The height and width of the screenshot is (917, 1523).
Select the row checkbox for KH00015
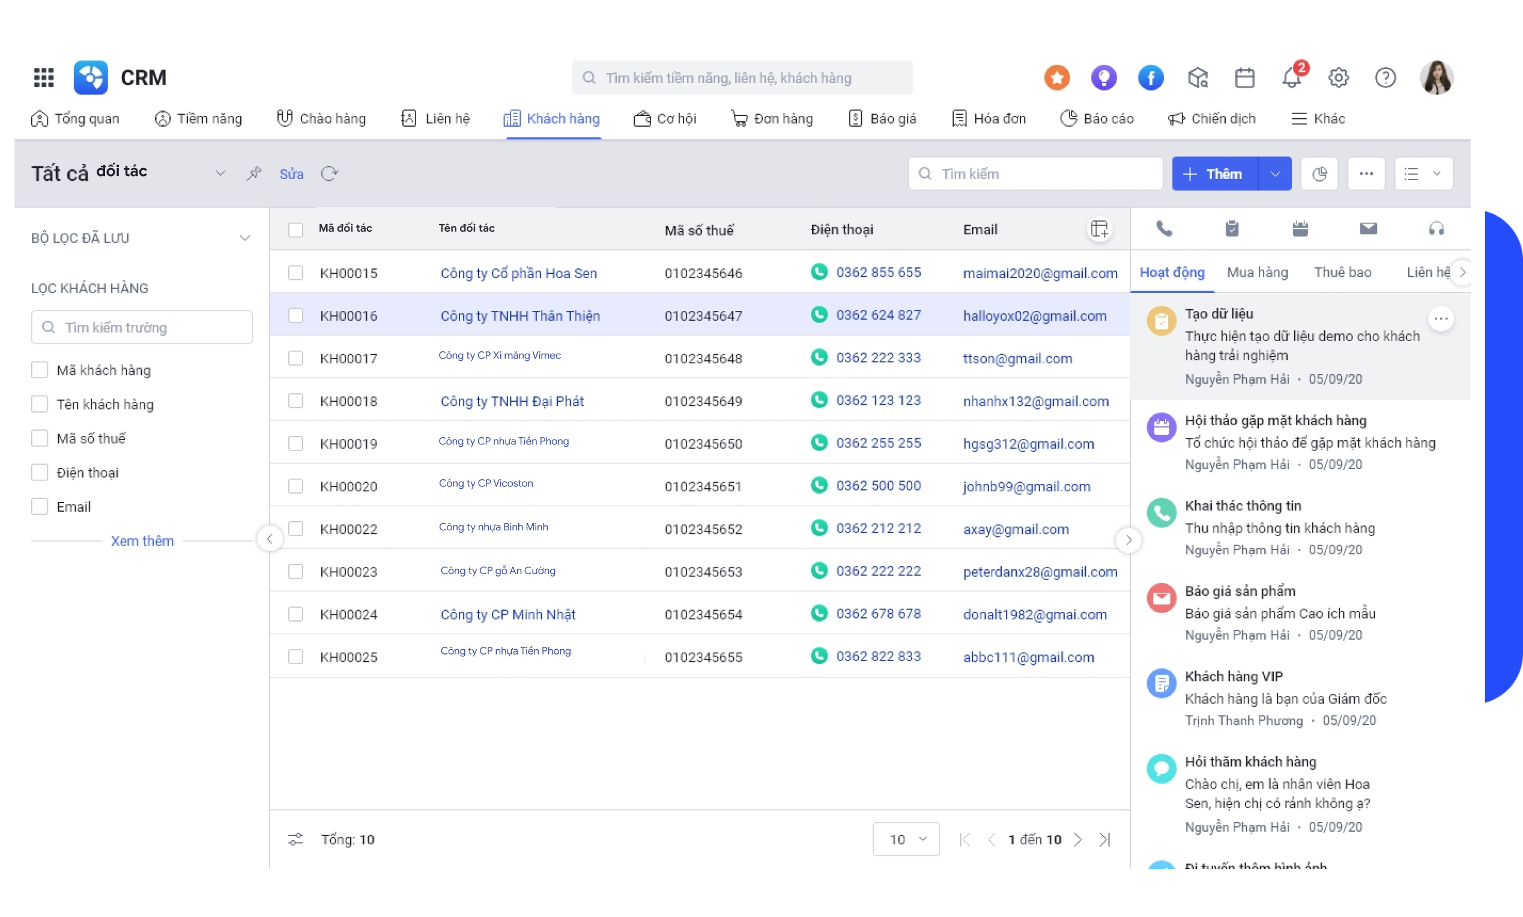click(296, 273)
